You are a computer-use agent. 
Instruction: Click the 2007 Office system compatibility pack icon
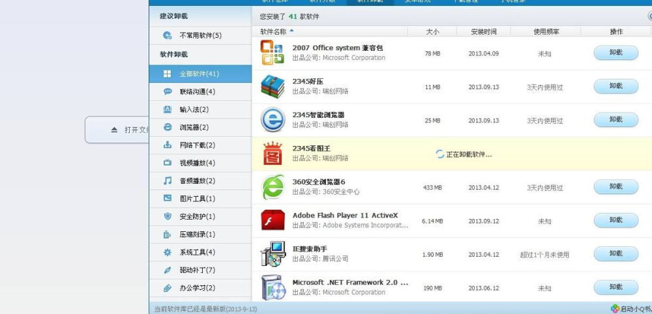273,52
